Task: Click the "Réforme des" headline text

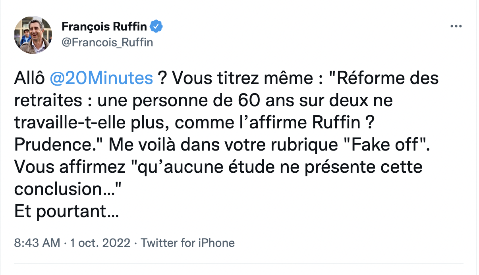Action: (x=388, y=78)
